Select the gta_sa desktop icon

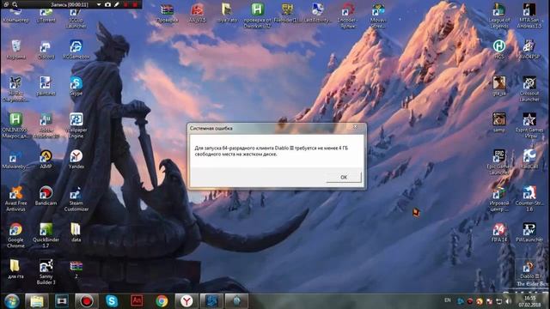coord(499,86)
